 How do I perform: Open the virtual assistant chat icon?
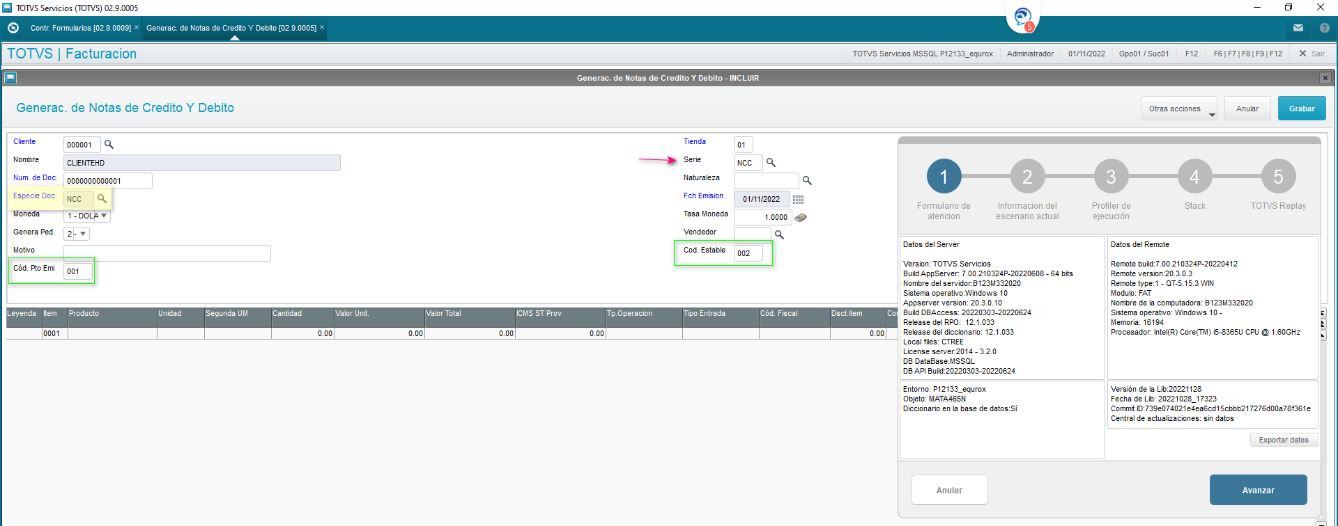pos(1023,17)
